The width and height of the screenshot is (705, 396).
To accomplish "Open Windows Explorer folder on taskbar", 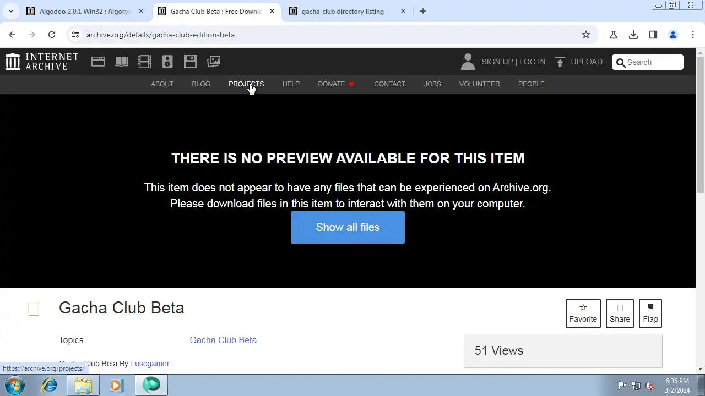I will [x=83, y=385].
